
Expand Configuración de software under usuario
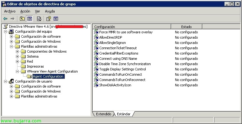coord(11,86)
